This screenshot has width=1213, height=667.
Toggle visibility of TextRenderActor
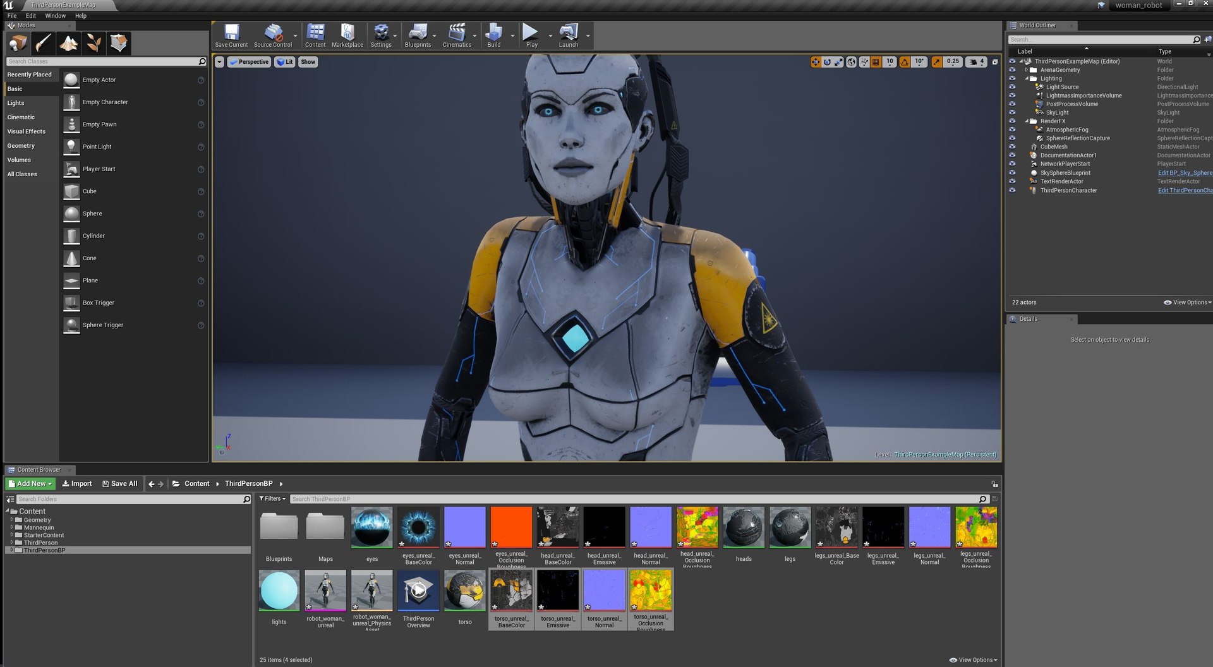point(1012,181)
